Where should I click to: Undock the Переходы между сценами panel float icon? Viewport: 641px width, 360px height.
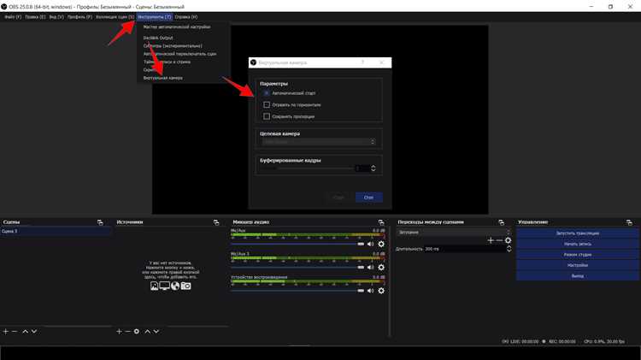pos(501,222)
